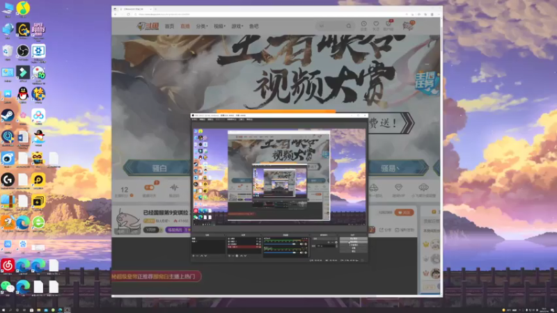Screen dimensions: 557x313
Task: Select the 骚白 banner button
Action: pos(159,168)
